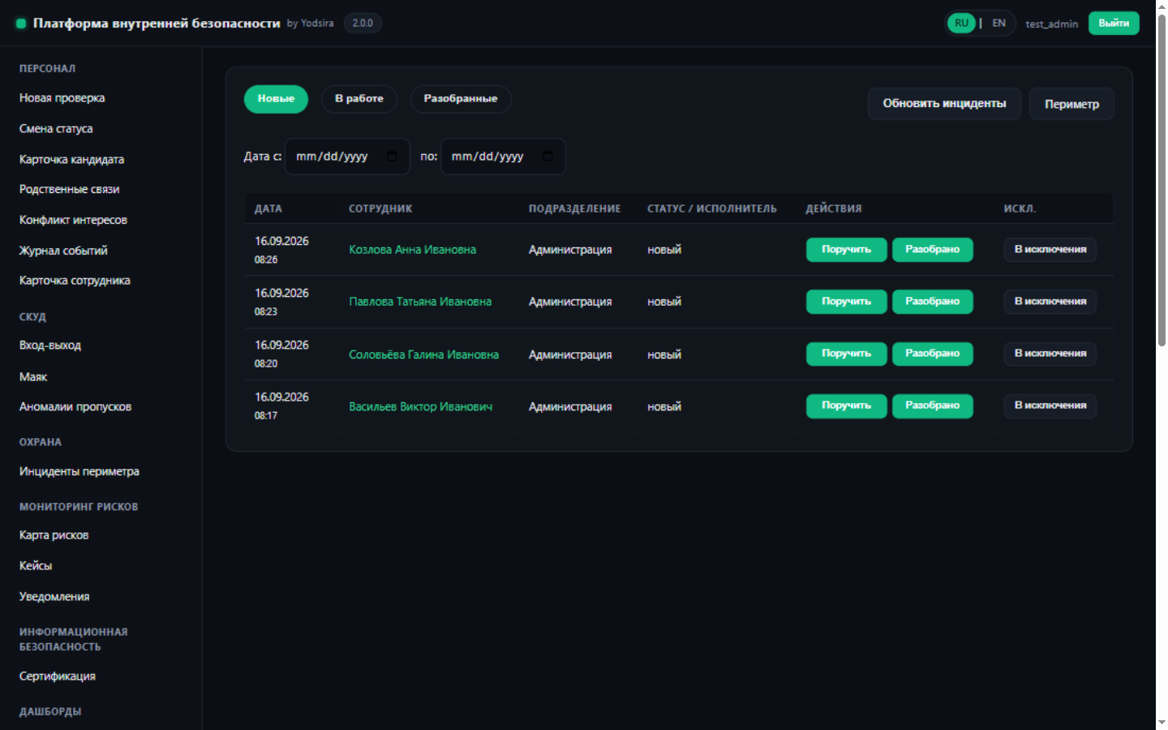Show the "Разобранные" incidents tab
Screen dimensions: 1168x730
coord(461,99)
